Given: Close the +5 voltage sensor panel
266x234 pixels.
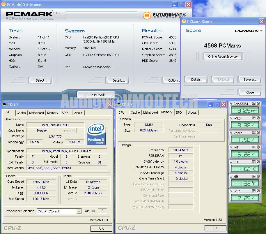Looking at the screenshot, I should click(x=258, y=147).
